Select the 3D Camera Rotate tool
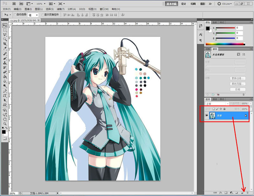254x196 pixels. pyautogui.click(x=5, y=115)
